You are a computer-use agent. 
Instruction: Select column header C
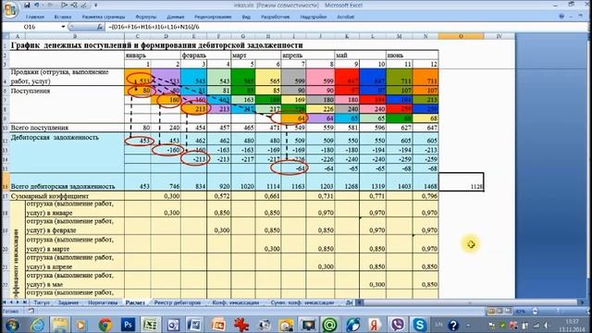(x=138, y=36)
